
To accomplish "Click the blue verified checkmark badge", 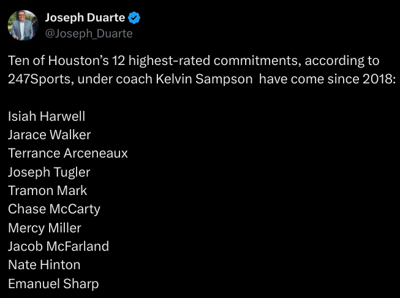I will coord(134,18).
